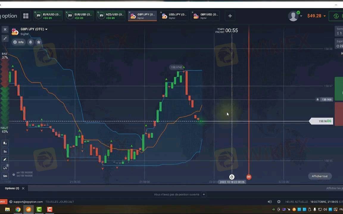This screenshot has width=343, height=214.
Task: Click the purchase time stopwatch marker
Action: click(232, 177)
